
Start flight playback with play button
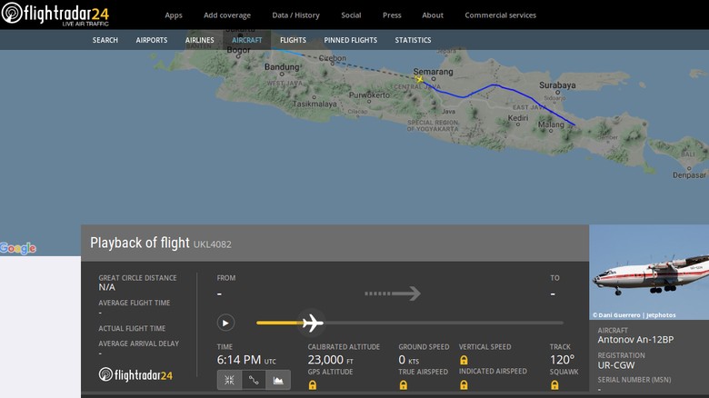point(225,323)
